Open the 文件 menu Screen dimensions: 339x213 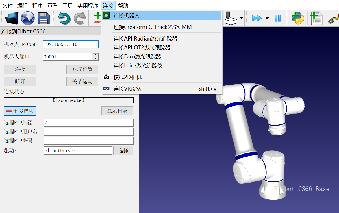8,5
